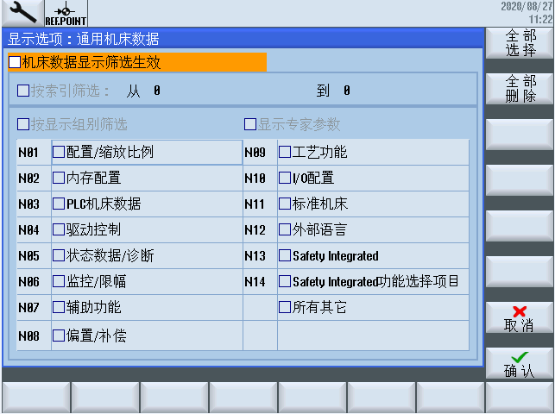The width and height of the screenshot is (555, 414).
Task: Click the wrench setup icon
Action: coord(19,13)
